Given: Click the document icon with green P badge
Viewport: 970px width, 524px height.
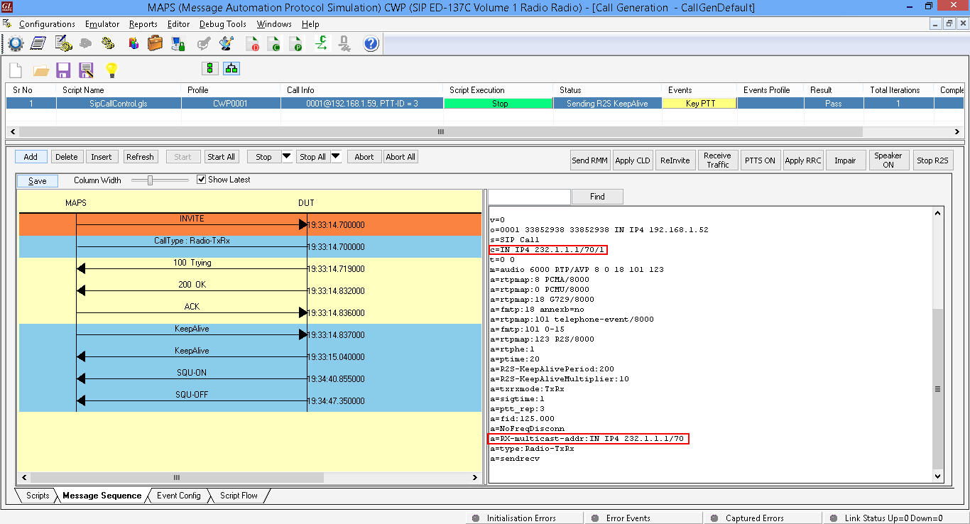Looking at the screenshot, I should [x=297, y=44].
